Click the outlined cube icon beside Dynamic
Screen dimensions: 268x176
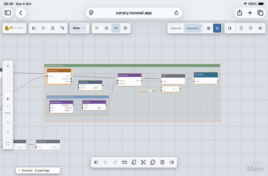tap(209, 28)
